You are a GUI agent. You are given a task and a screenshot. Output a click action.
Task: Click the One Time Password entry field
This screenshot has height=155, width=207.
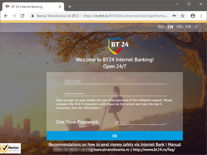(x=144, y=122)
